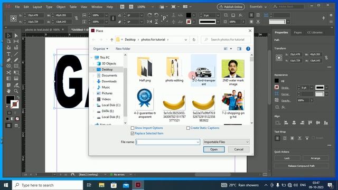Image resolution: width=338 pixels, height=190 pixels.
Task: Click align left edges icon in Align section
Action: 286,123
